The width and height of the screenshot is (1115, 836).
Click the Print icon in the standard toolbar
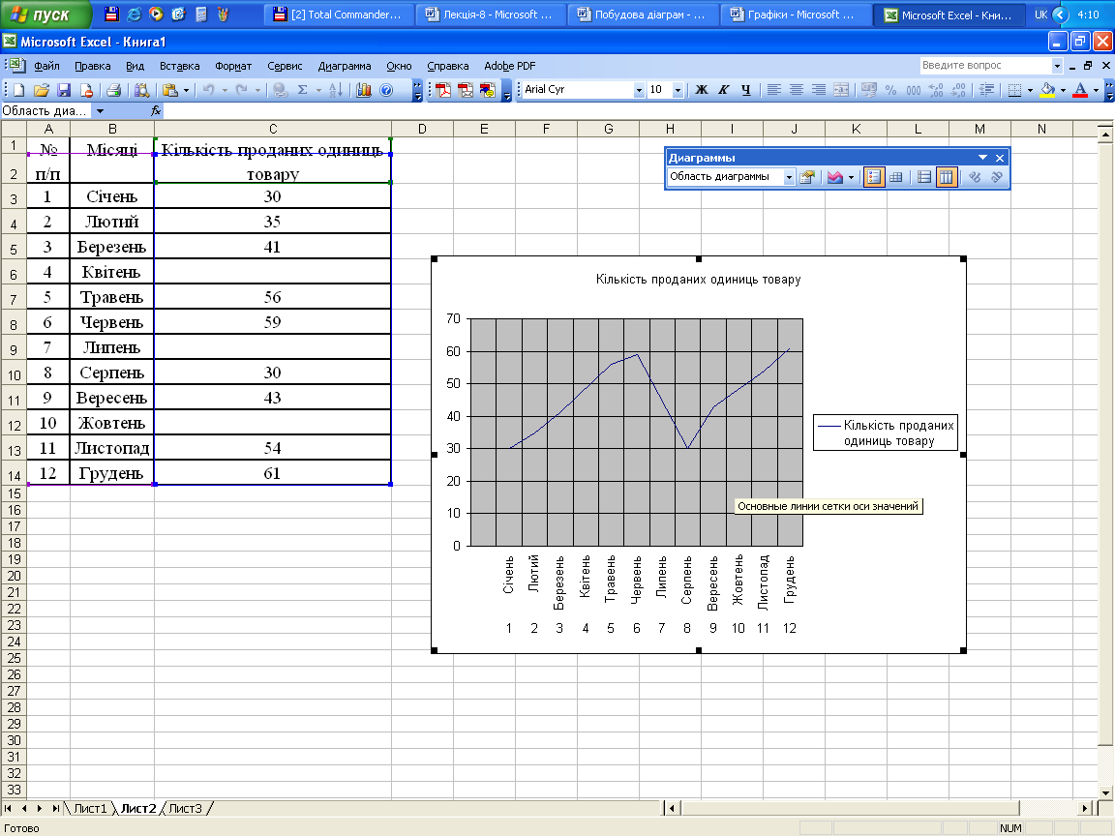click(113, 90)
